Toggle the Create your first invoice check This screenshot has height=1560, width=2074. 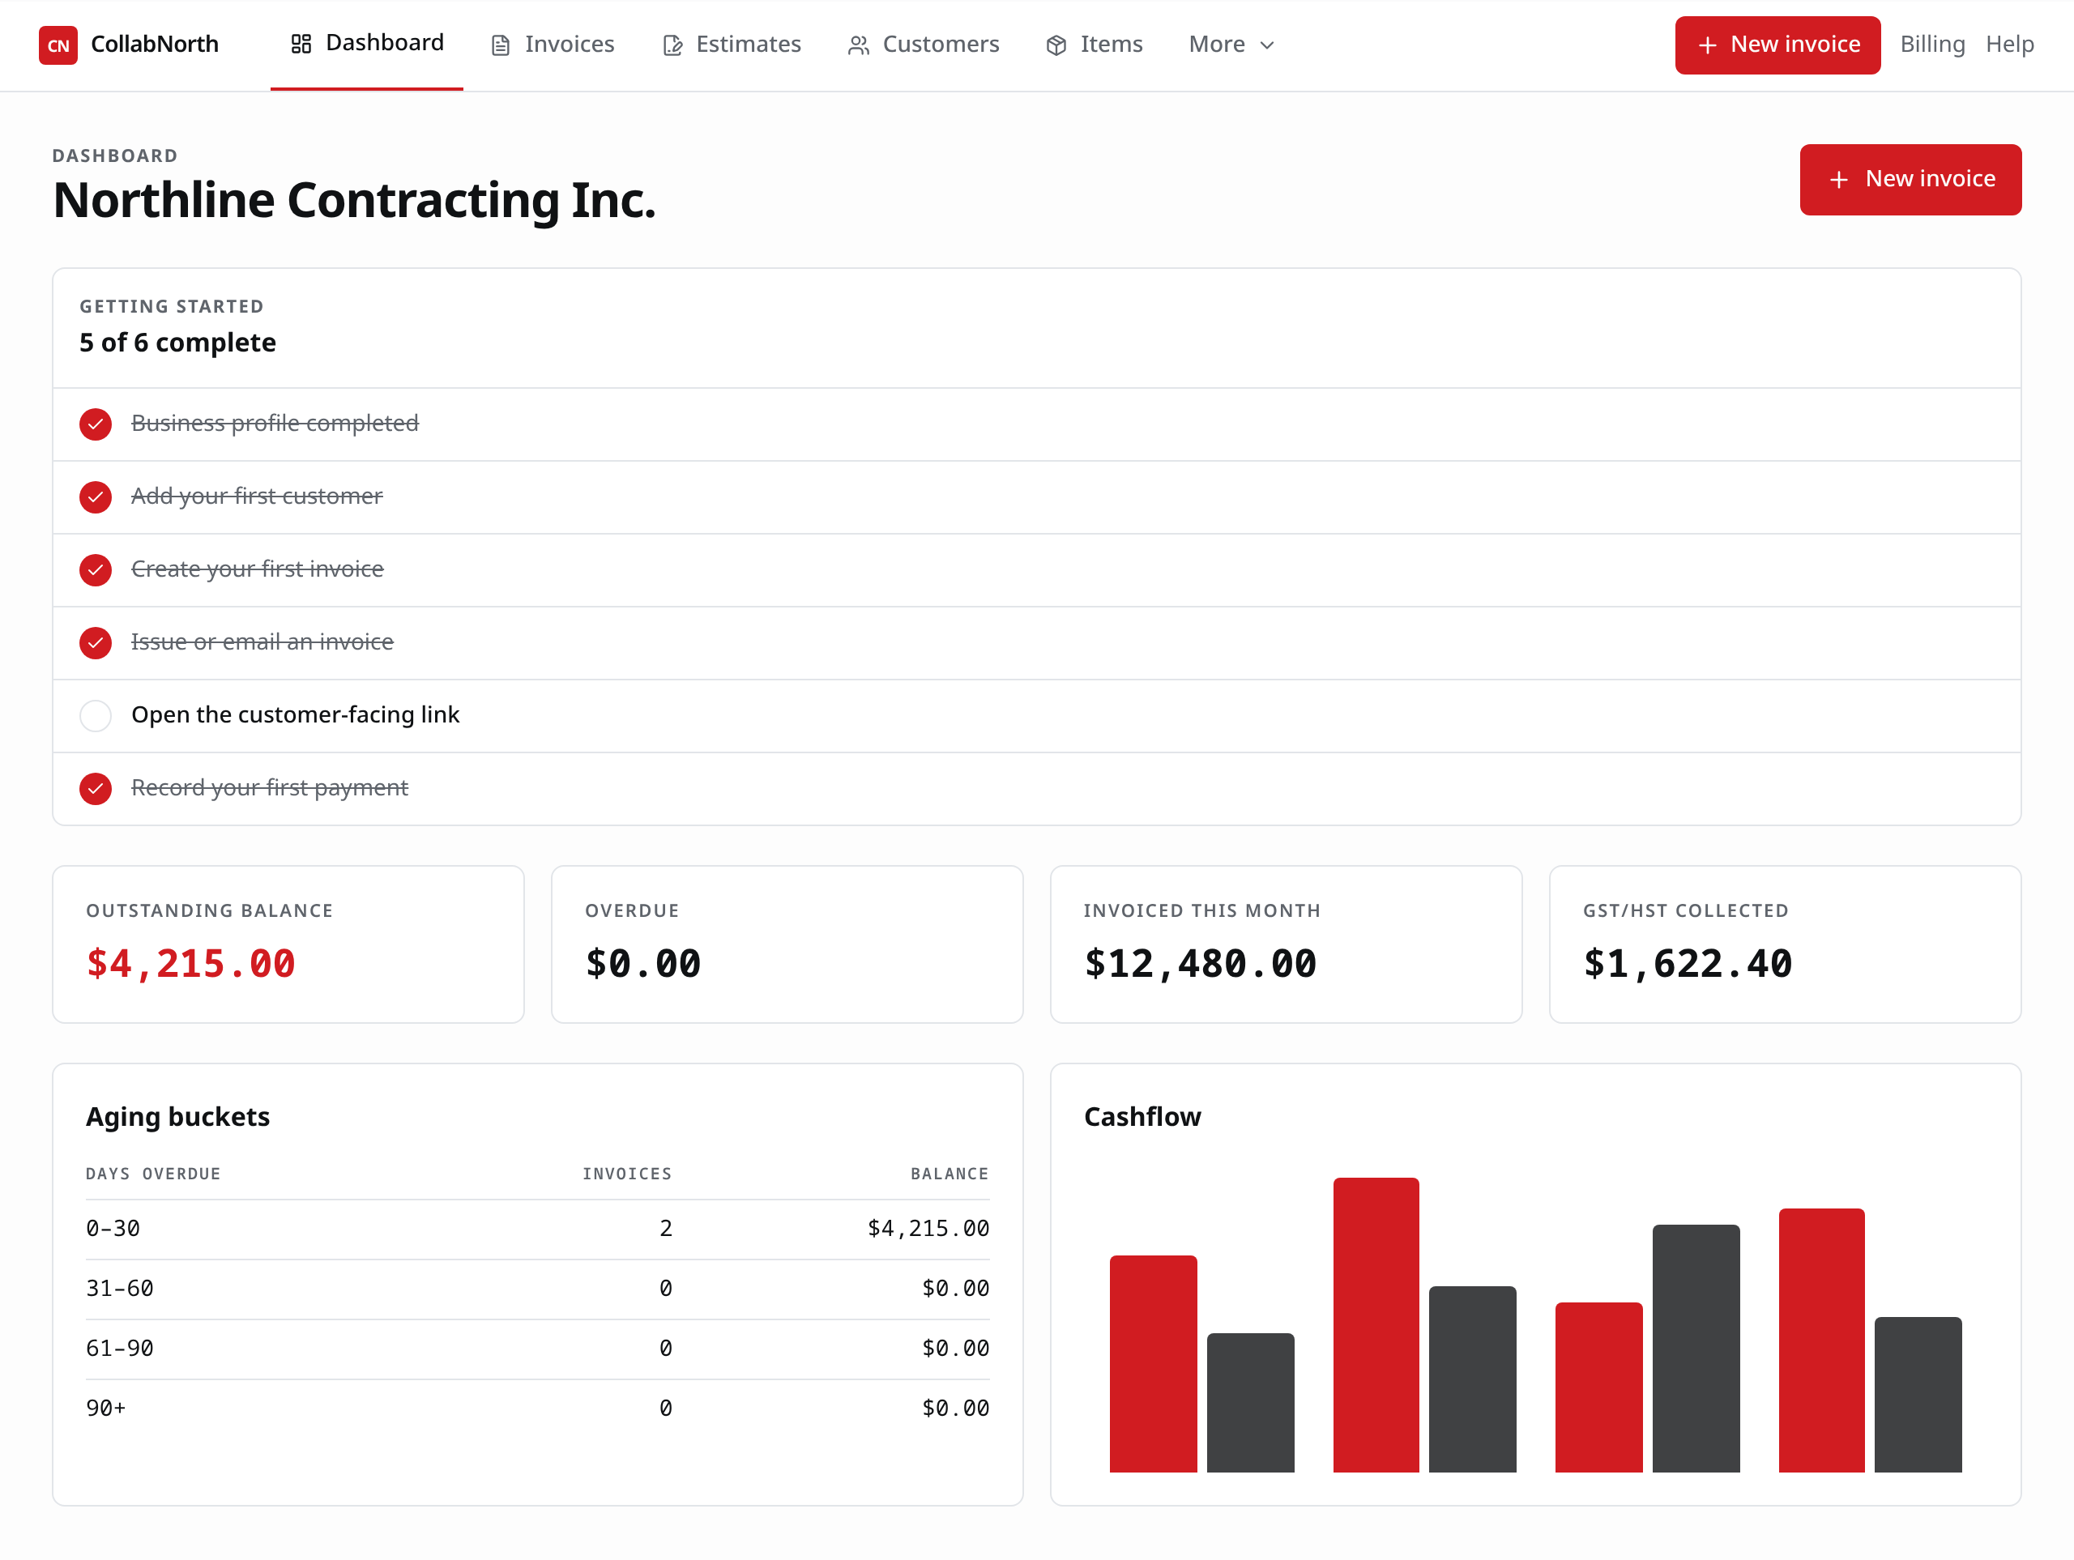(96, 570)
